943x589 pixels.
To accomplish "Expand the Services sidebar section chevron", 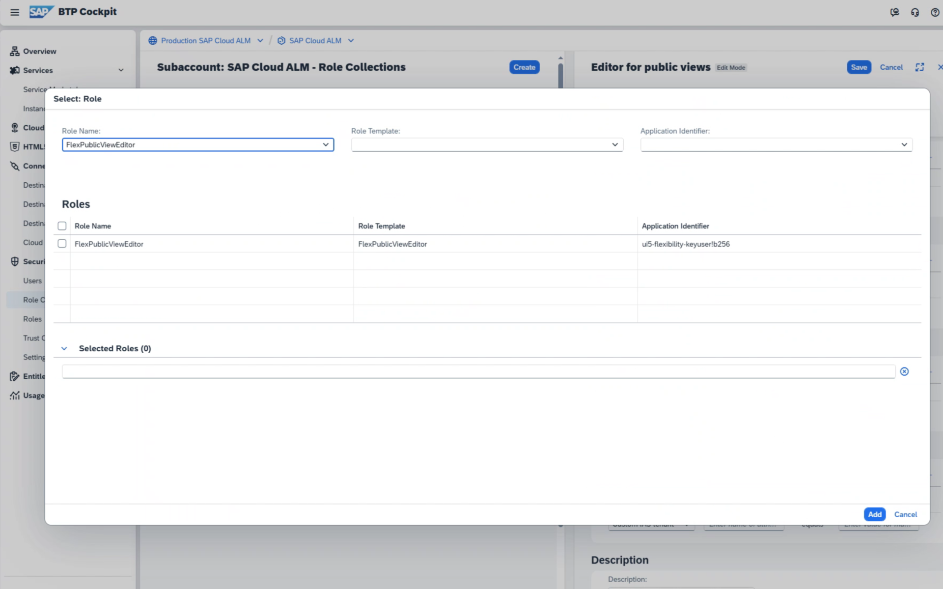I will [x=121, y=70].
